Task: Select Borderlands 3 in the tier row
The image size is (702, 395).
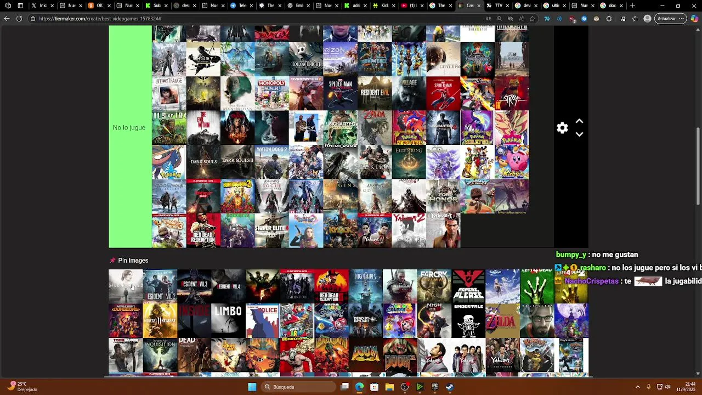Action: tap(237, 196)
